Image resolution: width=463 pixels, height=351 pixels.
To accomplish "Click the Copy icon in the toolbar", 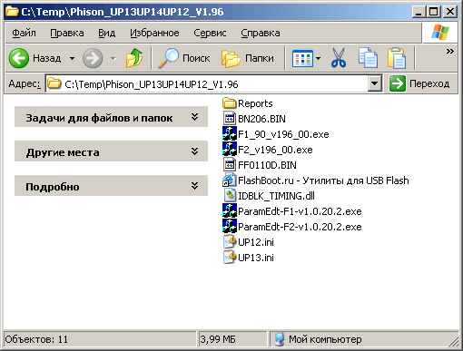I will click(x=368, y=58).
